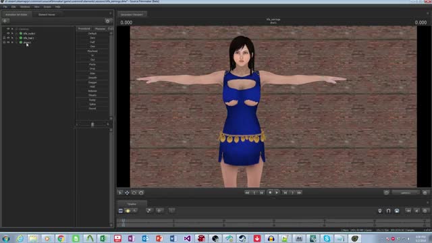Open Skype from the taskbar
This screenshot has width=432, height=243.
[327, 238]
